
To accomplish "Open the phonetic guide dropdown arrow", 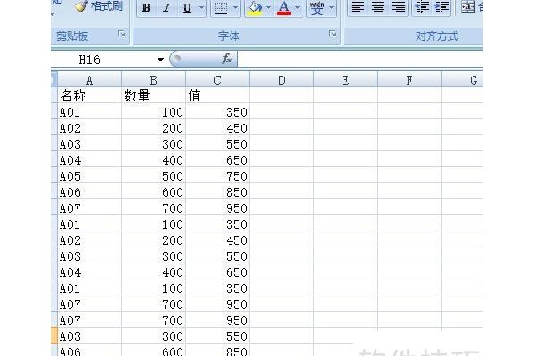I will (x=331, y=7).
